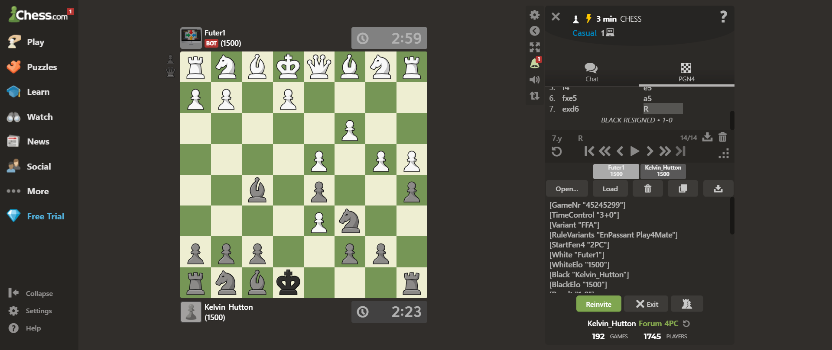Open the board settings gear icon

535,15
